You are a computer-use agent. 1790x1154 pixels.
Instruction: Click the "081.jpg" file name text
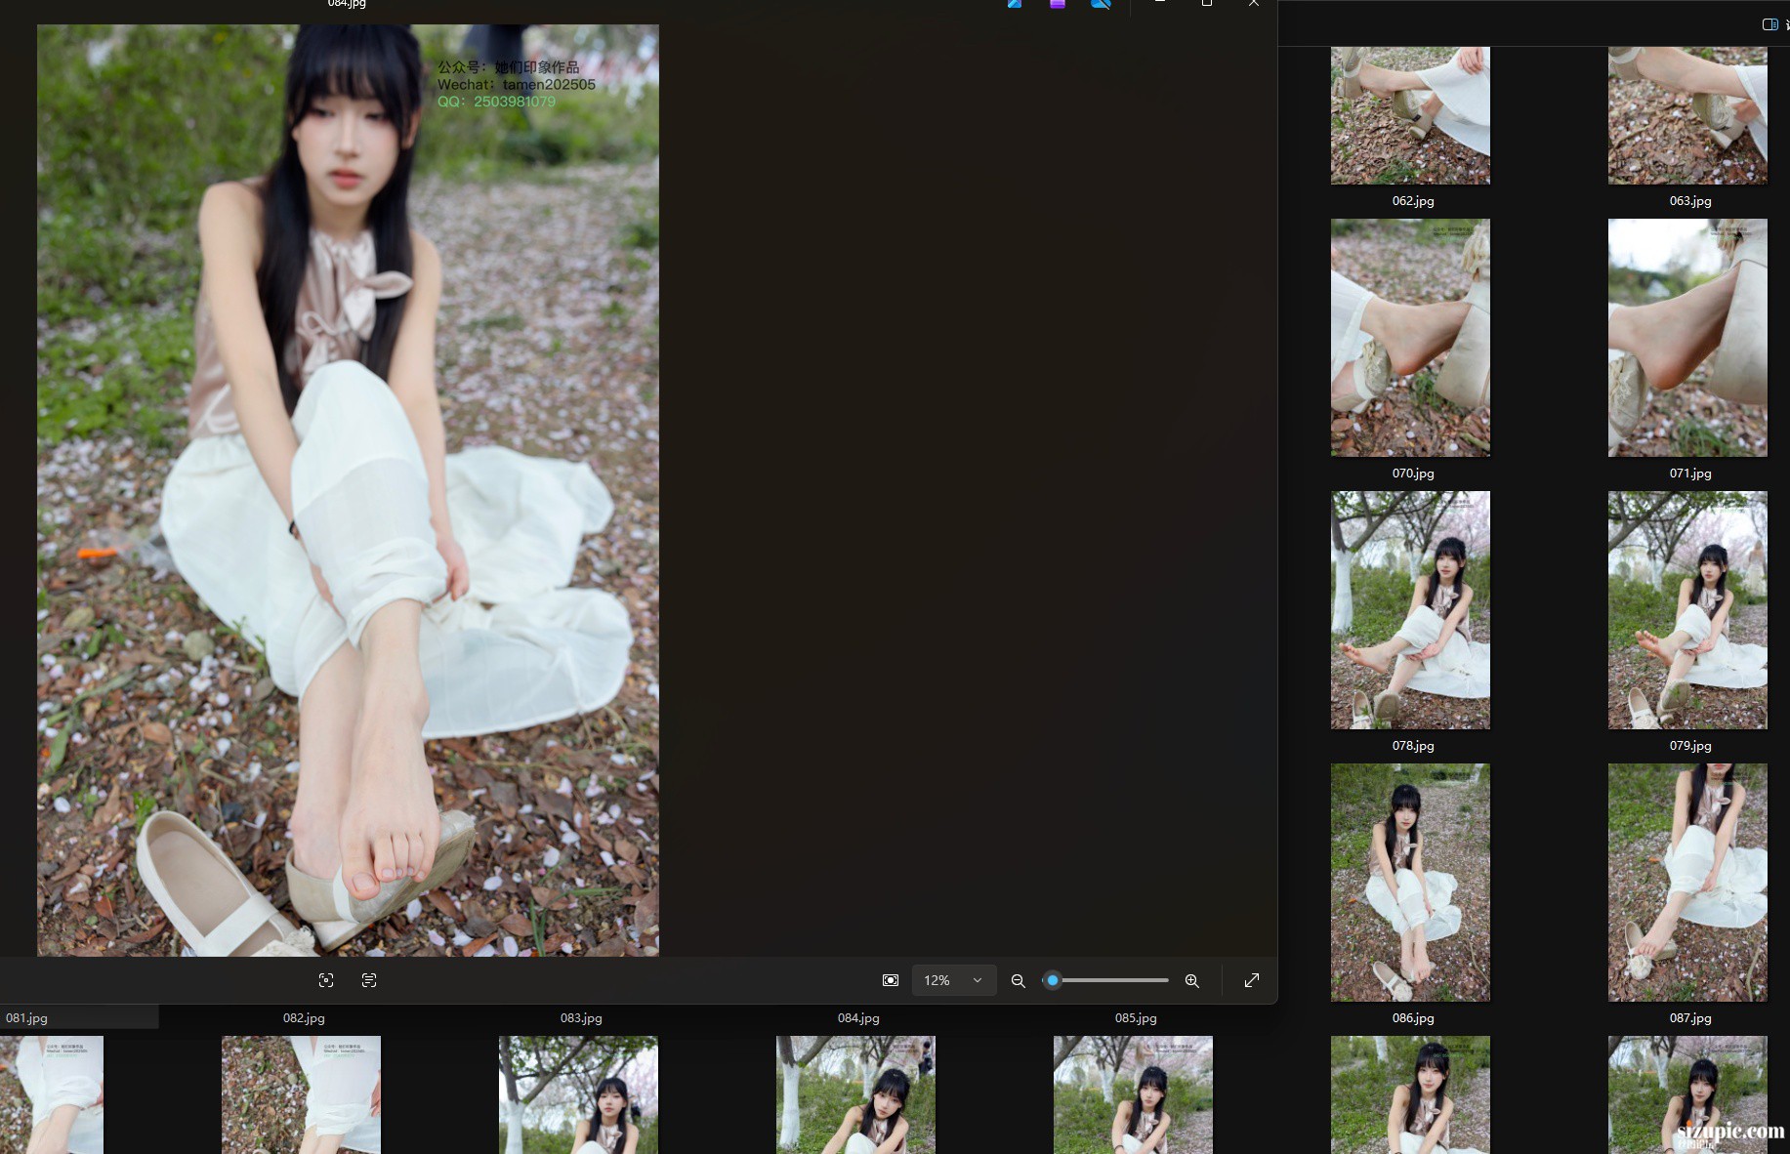(26, 1018)
